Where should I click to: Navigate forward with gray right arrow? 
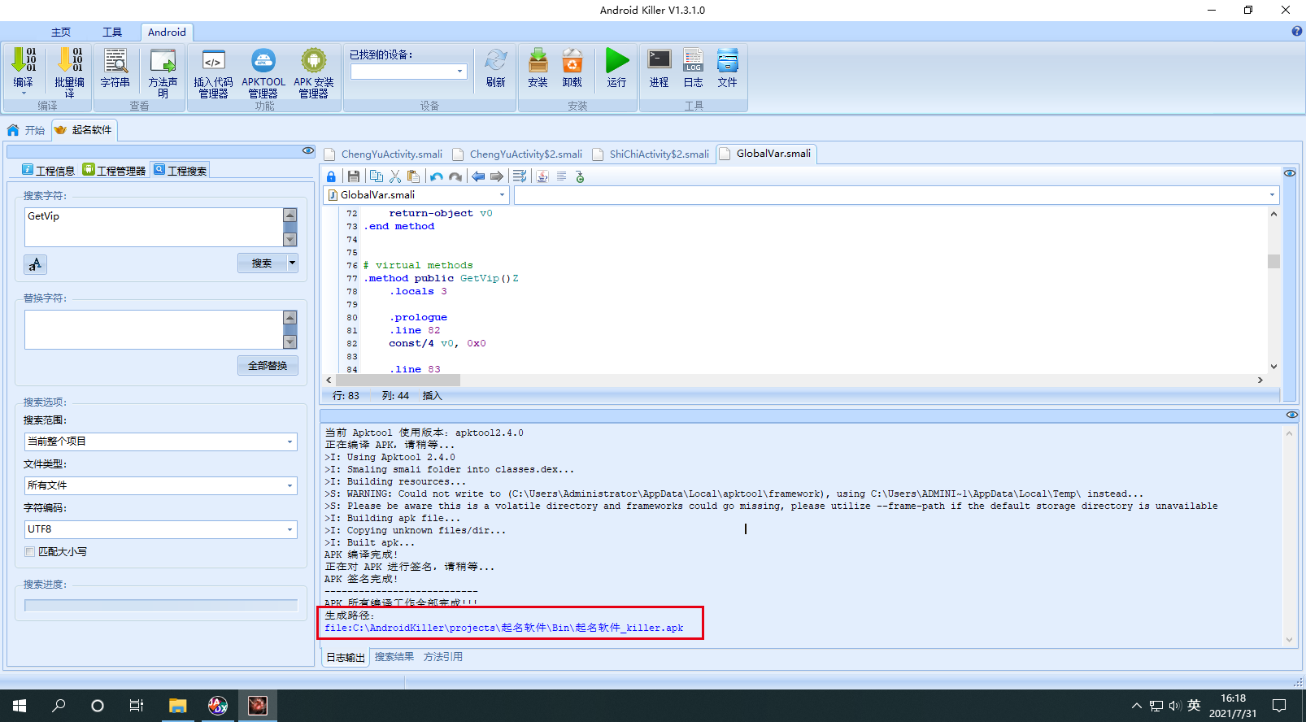496,176
